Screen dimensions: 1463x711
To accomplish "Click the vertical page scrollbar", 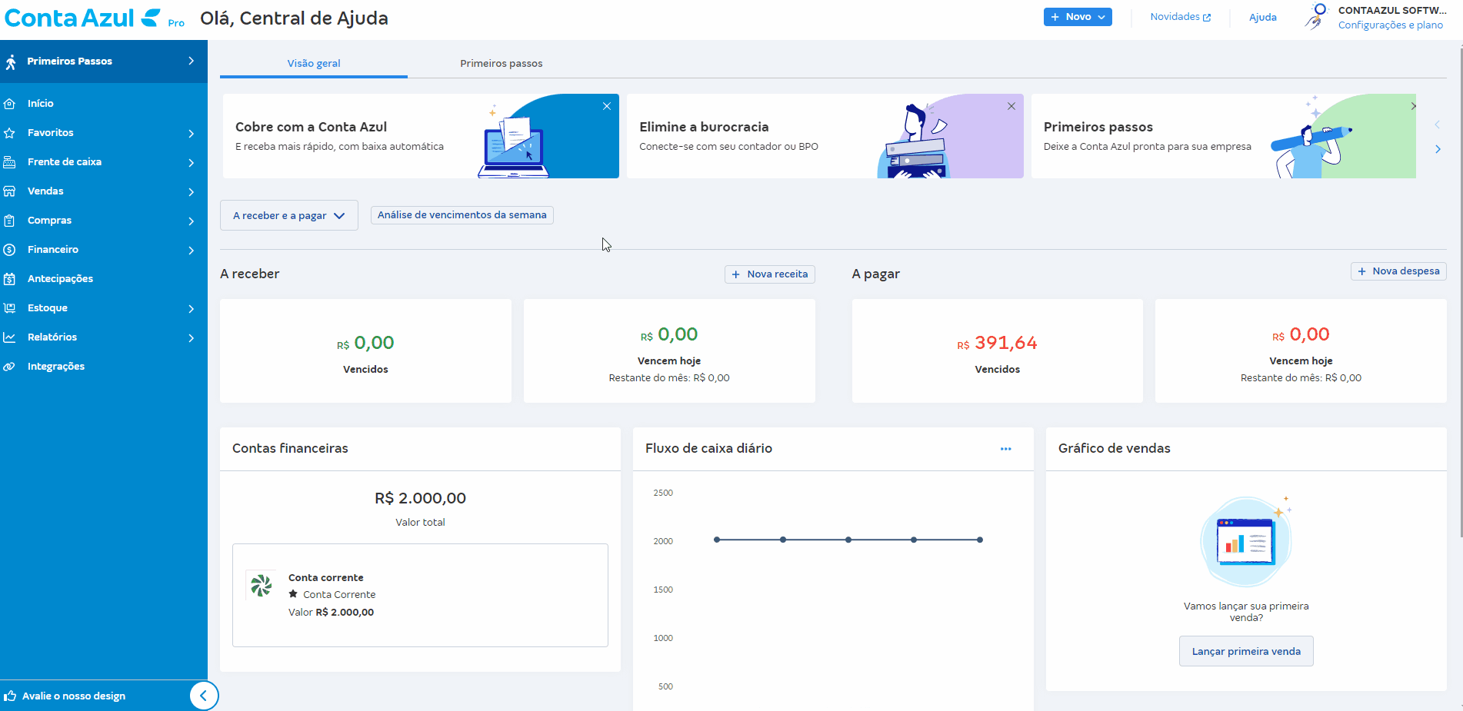I will point(1461,292).
